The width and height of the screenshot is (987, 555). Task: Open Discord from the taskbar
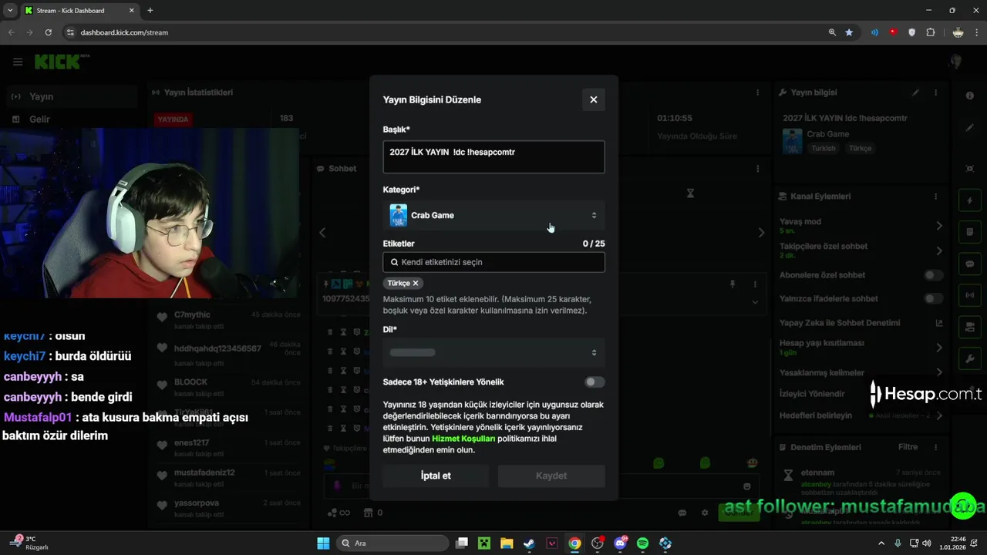point(621,543)
